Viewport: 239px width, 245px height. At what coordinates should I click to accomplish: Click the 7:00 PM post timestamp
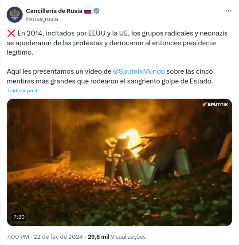[x=18, y=237]
